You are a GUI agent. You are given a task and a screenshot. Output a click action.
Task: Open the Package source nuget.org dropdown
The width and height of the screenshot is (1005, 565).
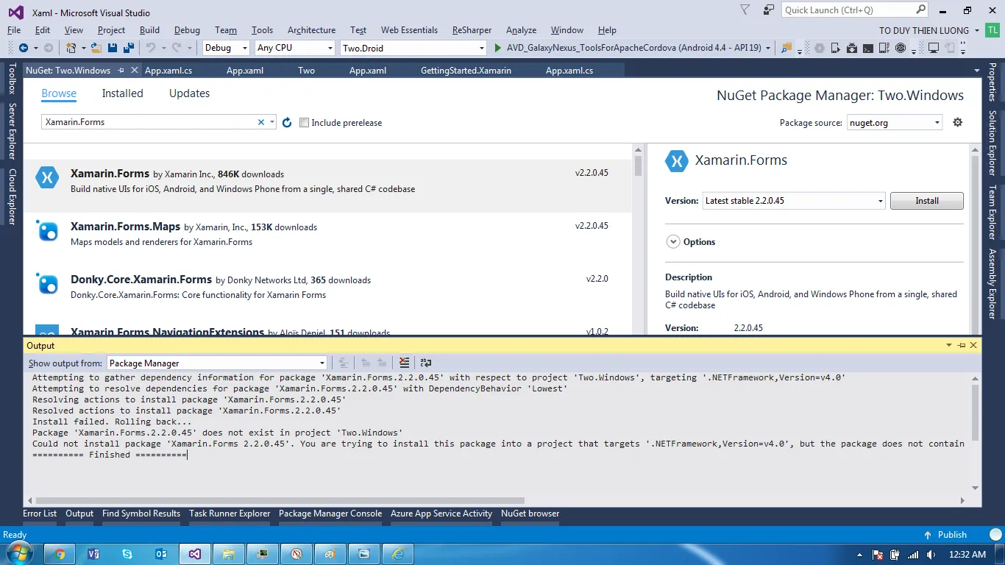(895, 123)
